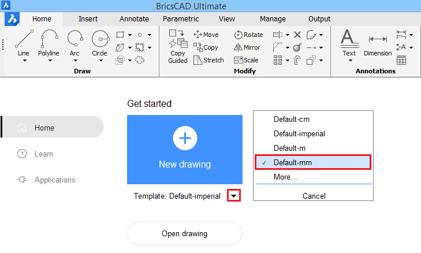Switch to the Manage ribbon tab
This screenshot has height=253, width=421.
pos(273,19)
